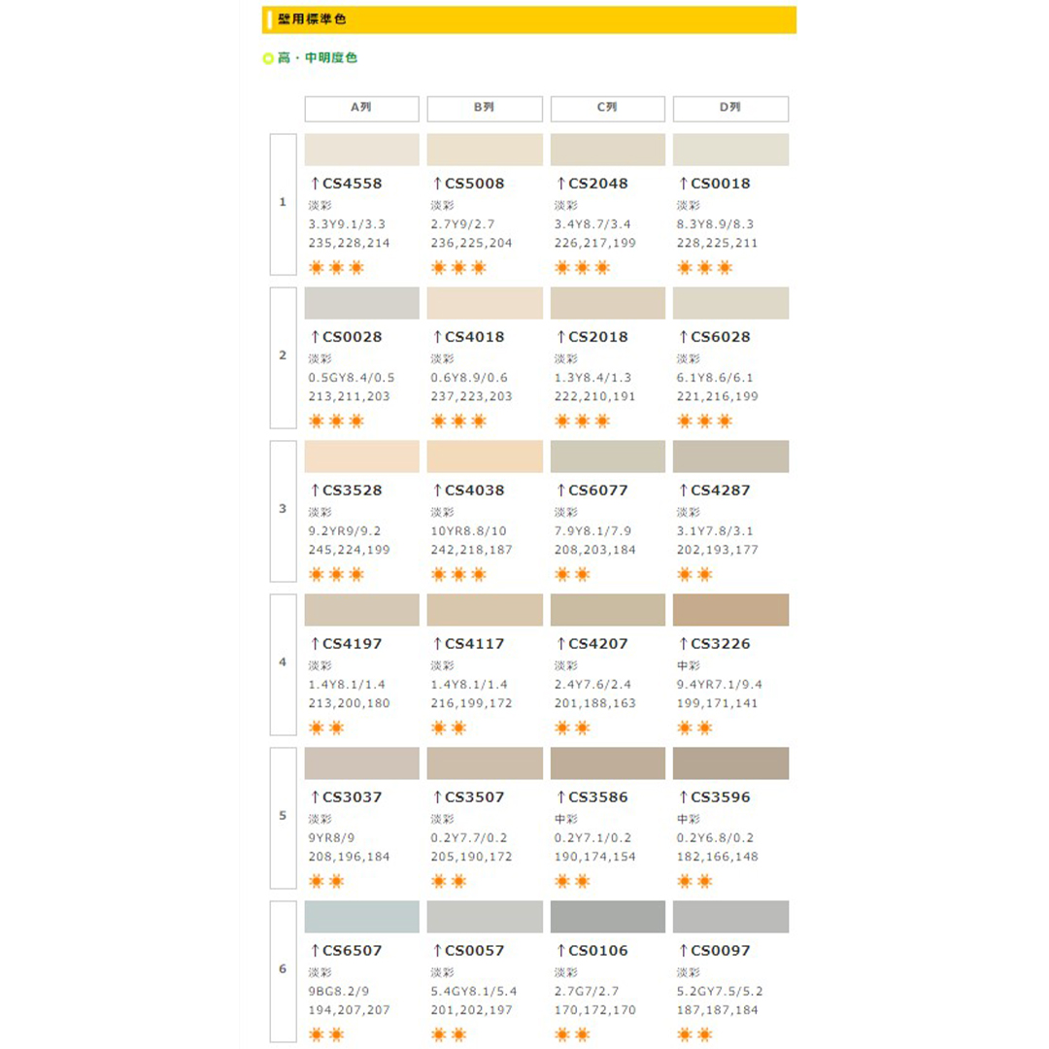Click the sun rating icons under CS0018
Image resolution: width=1049 pixels, height=1049 pixels.
(x=704, y=267)
